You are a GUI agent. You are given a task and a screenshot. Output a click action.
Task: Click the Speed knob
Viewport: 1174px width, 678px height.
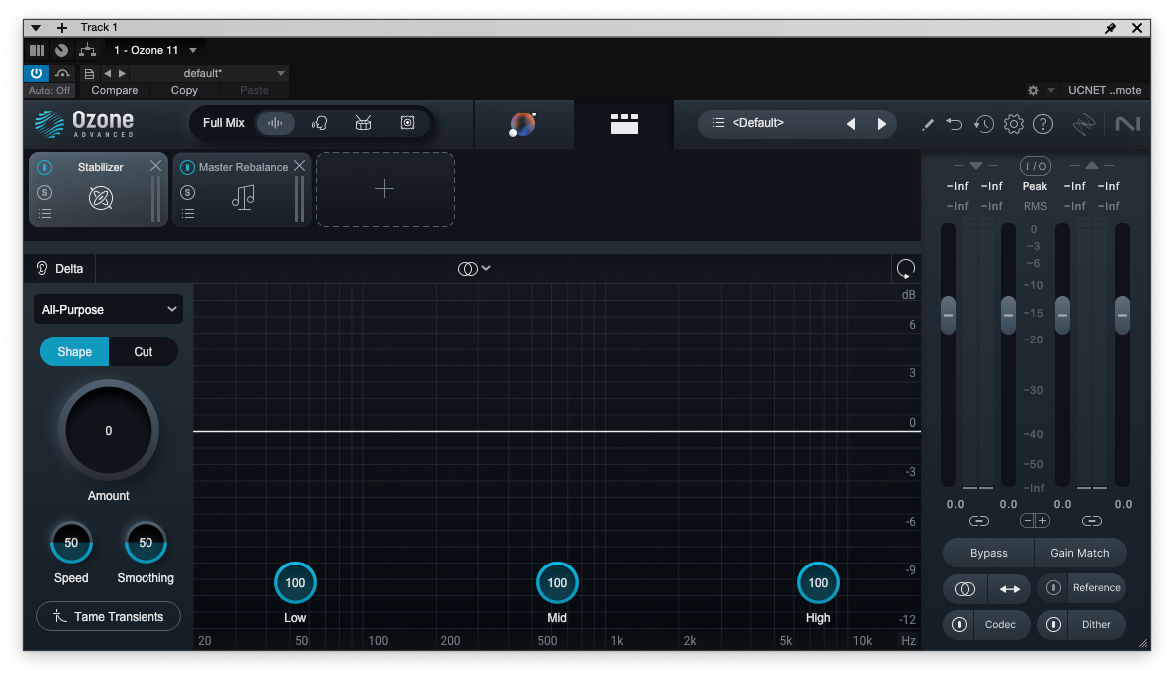71,543
